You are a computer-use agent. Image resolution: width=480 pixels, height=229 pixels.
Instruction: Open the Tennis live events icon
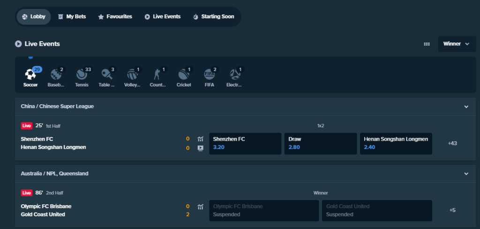(x=82, y=74)
